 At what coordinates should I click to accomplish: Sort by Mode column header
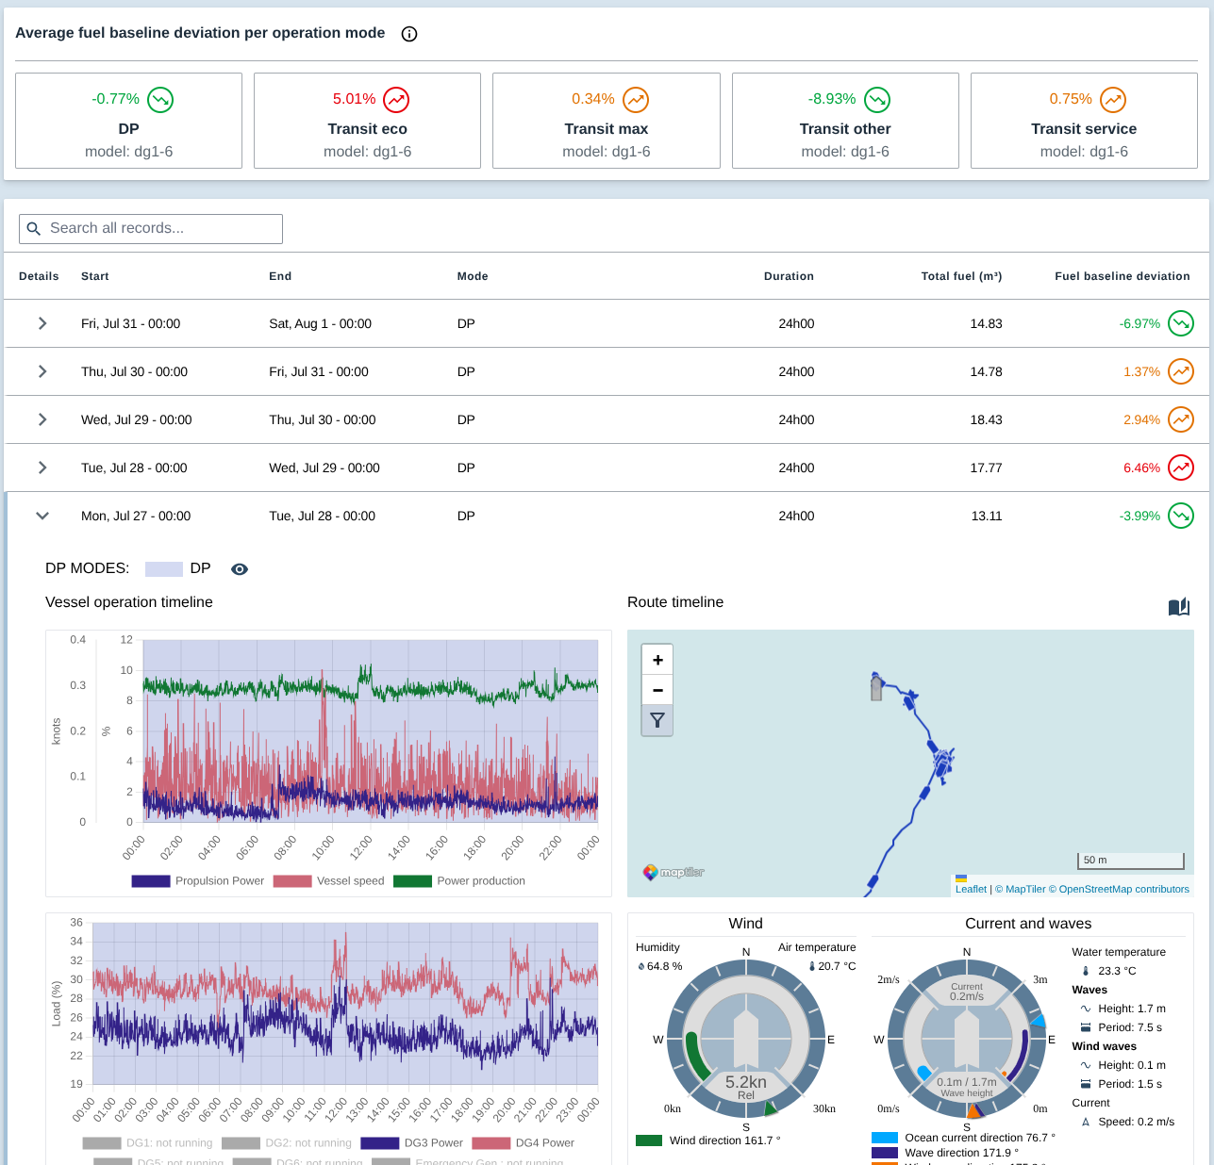[473, 276]
